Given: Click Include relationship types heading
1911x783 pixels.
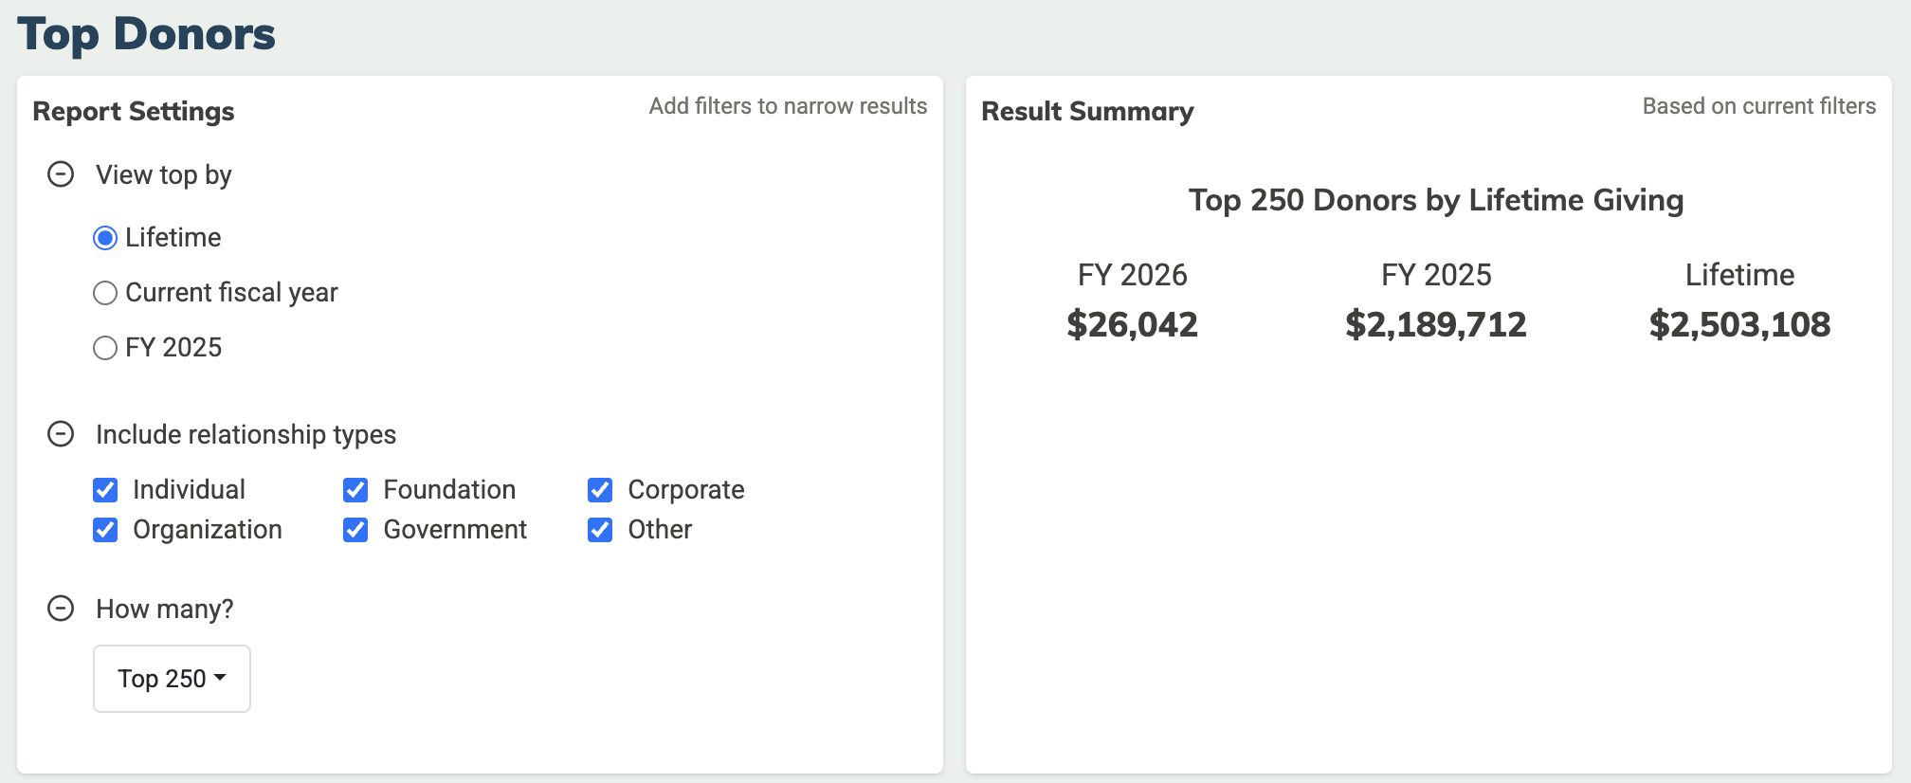Looking at the screenshot, I should (246, 435).
